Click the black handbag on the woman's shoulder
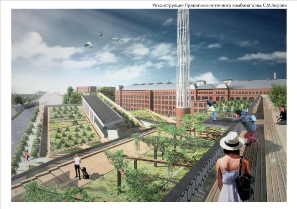Viewport: 297px width, 209px height. point(244,184)
